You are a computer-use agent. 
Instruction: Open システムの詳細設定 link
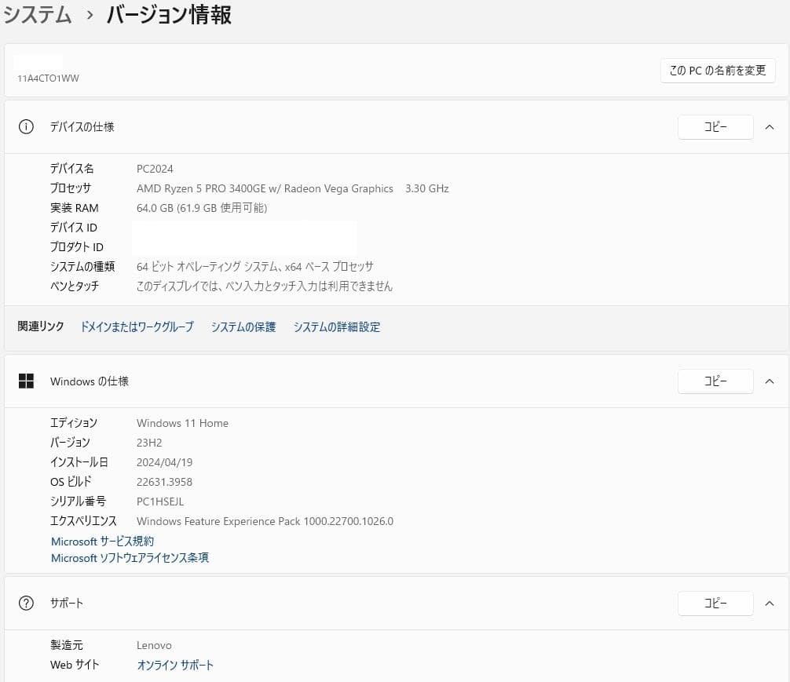337,327
